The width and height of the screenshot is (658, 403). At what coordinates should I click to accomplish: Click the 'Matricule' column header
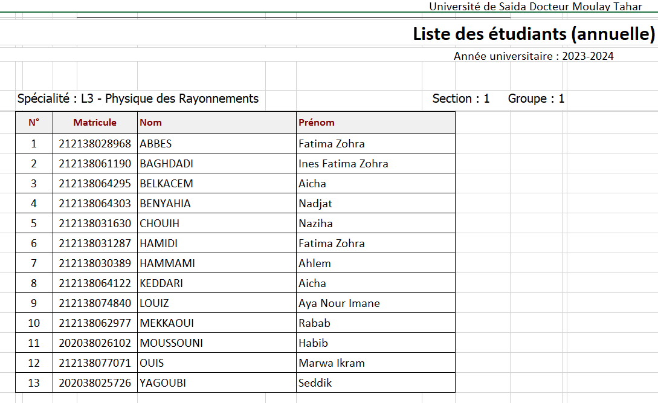click(x=95, y=122)
